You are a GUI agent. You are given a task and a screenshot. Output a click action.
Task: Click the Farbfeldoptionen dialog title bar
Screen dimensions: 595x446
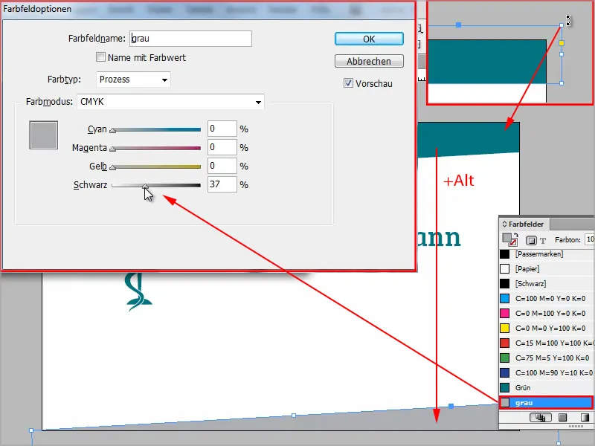208,9
